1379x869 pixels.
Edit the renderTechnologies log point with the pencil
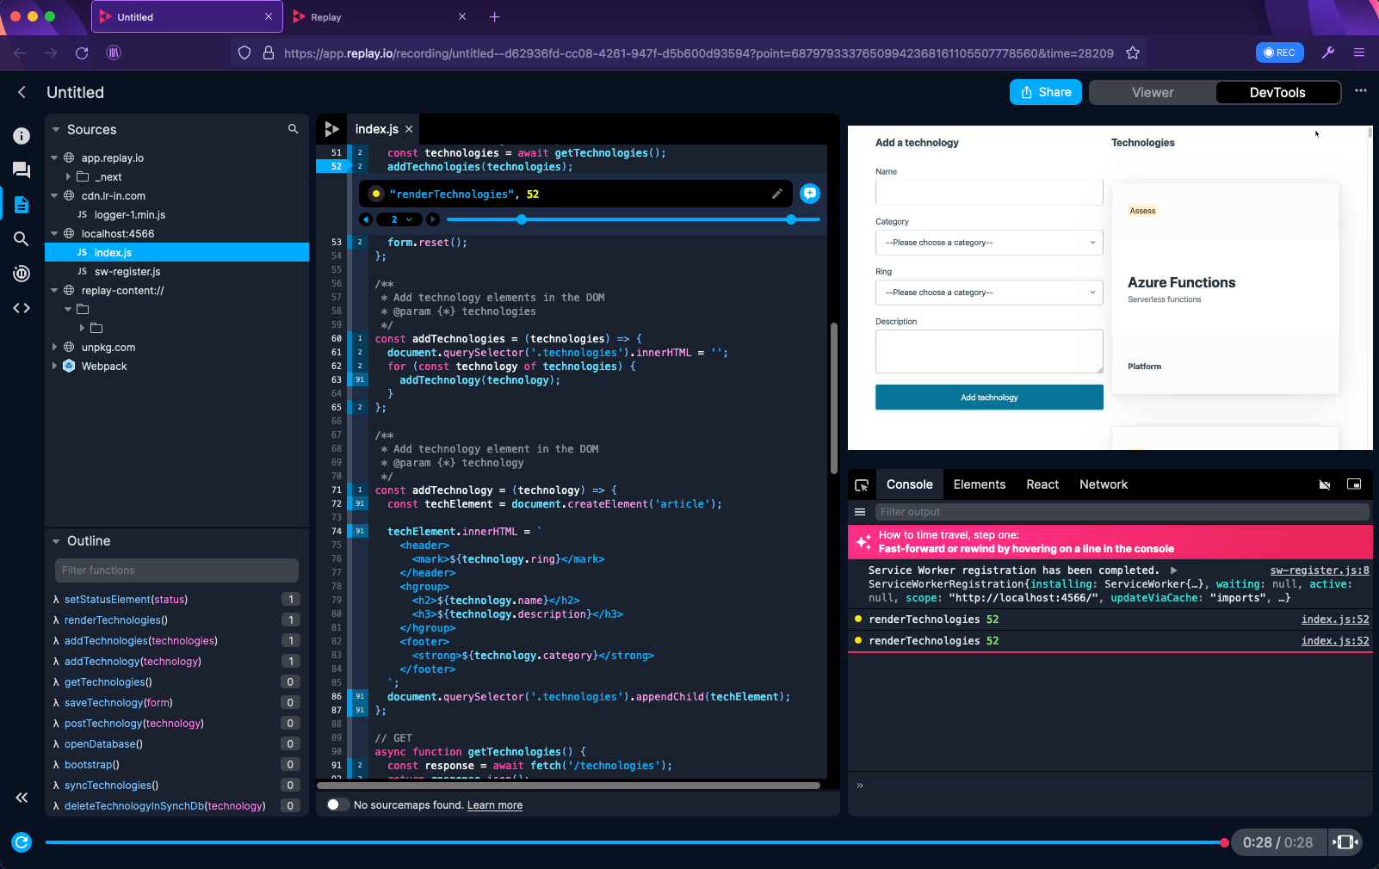click(x=776, y=194)
